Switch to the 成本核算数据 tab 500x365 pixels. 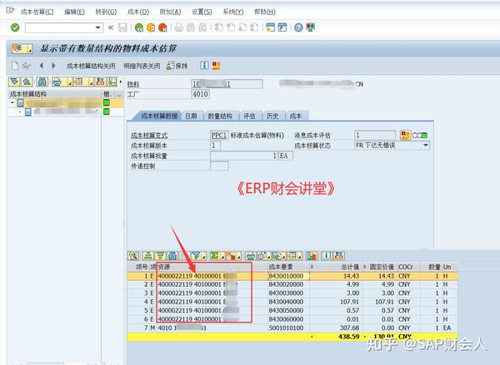coord(159,116)
